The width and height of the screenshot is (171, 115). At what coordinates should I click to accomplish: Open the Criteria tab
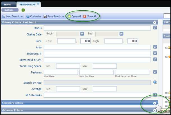pos(10,10)
